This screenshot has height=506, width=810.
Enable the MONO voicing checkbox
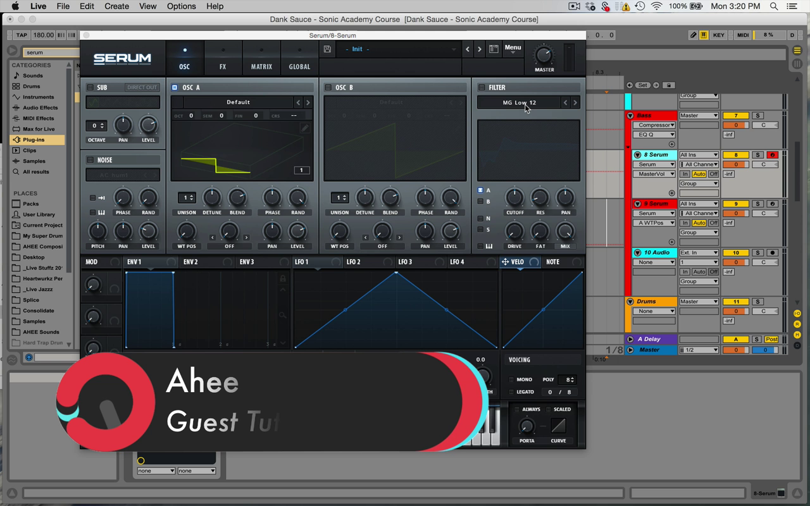click(x=511, y=379)
